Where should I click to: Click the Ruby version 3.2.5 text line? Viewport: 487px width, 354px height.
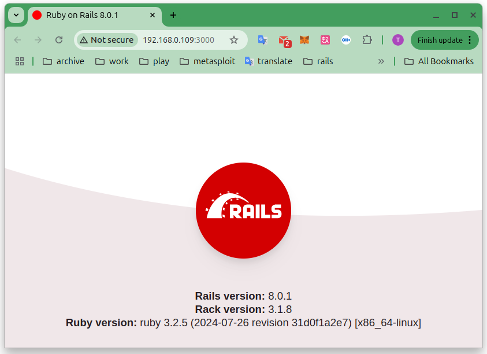coord(244,323)
